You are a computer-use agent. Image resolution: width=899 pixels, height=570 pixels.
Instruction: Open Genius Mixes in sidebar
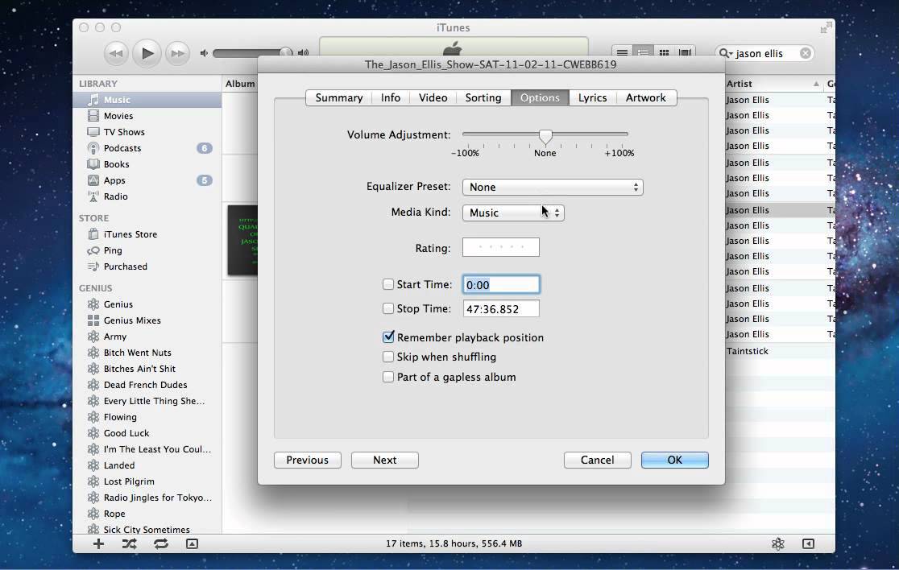click(147, 320)
